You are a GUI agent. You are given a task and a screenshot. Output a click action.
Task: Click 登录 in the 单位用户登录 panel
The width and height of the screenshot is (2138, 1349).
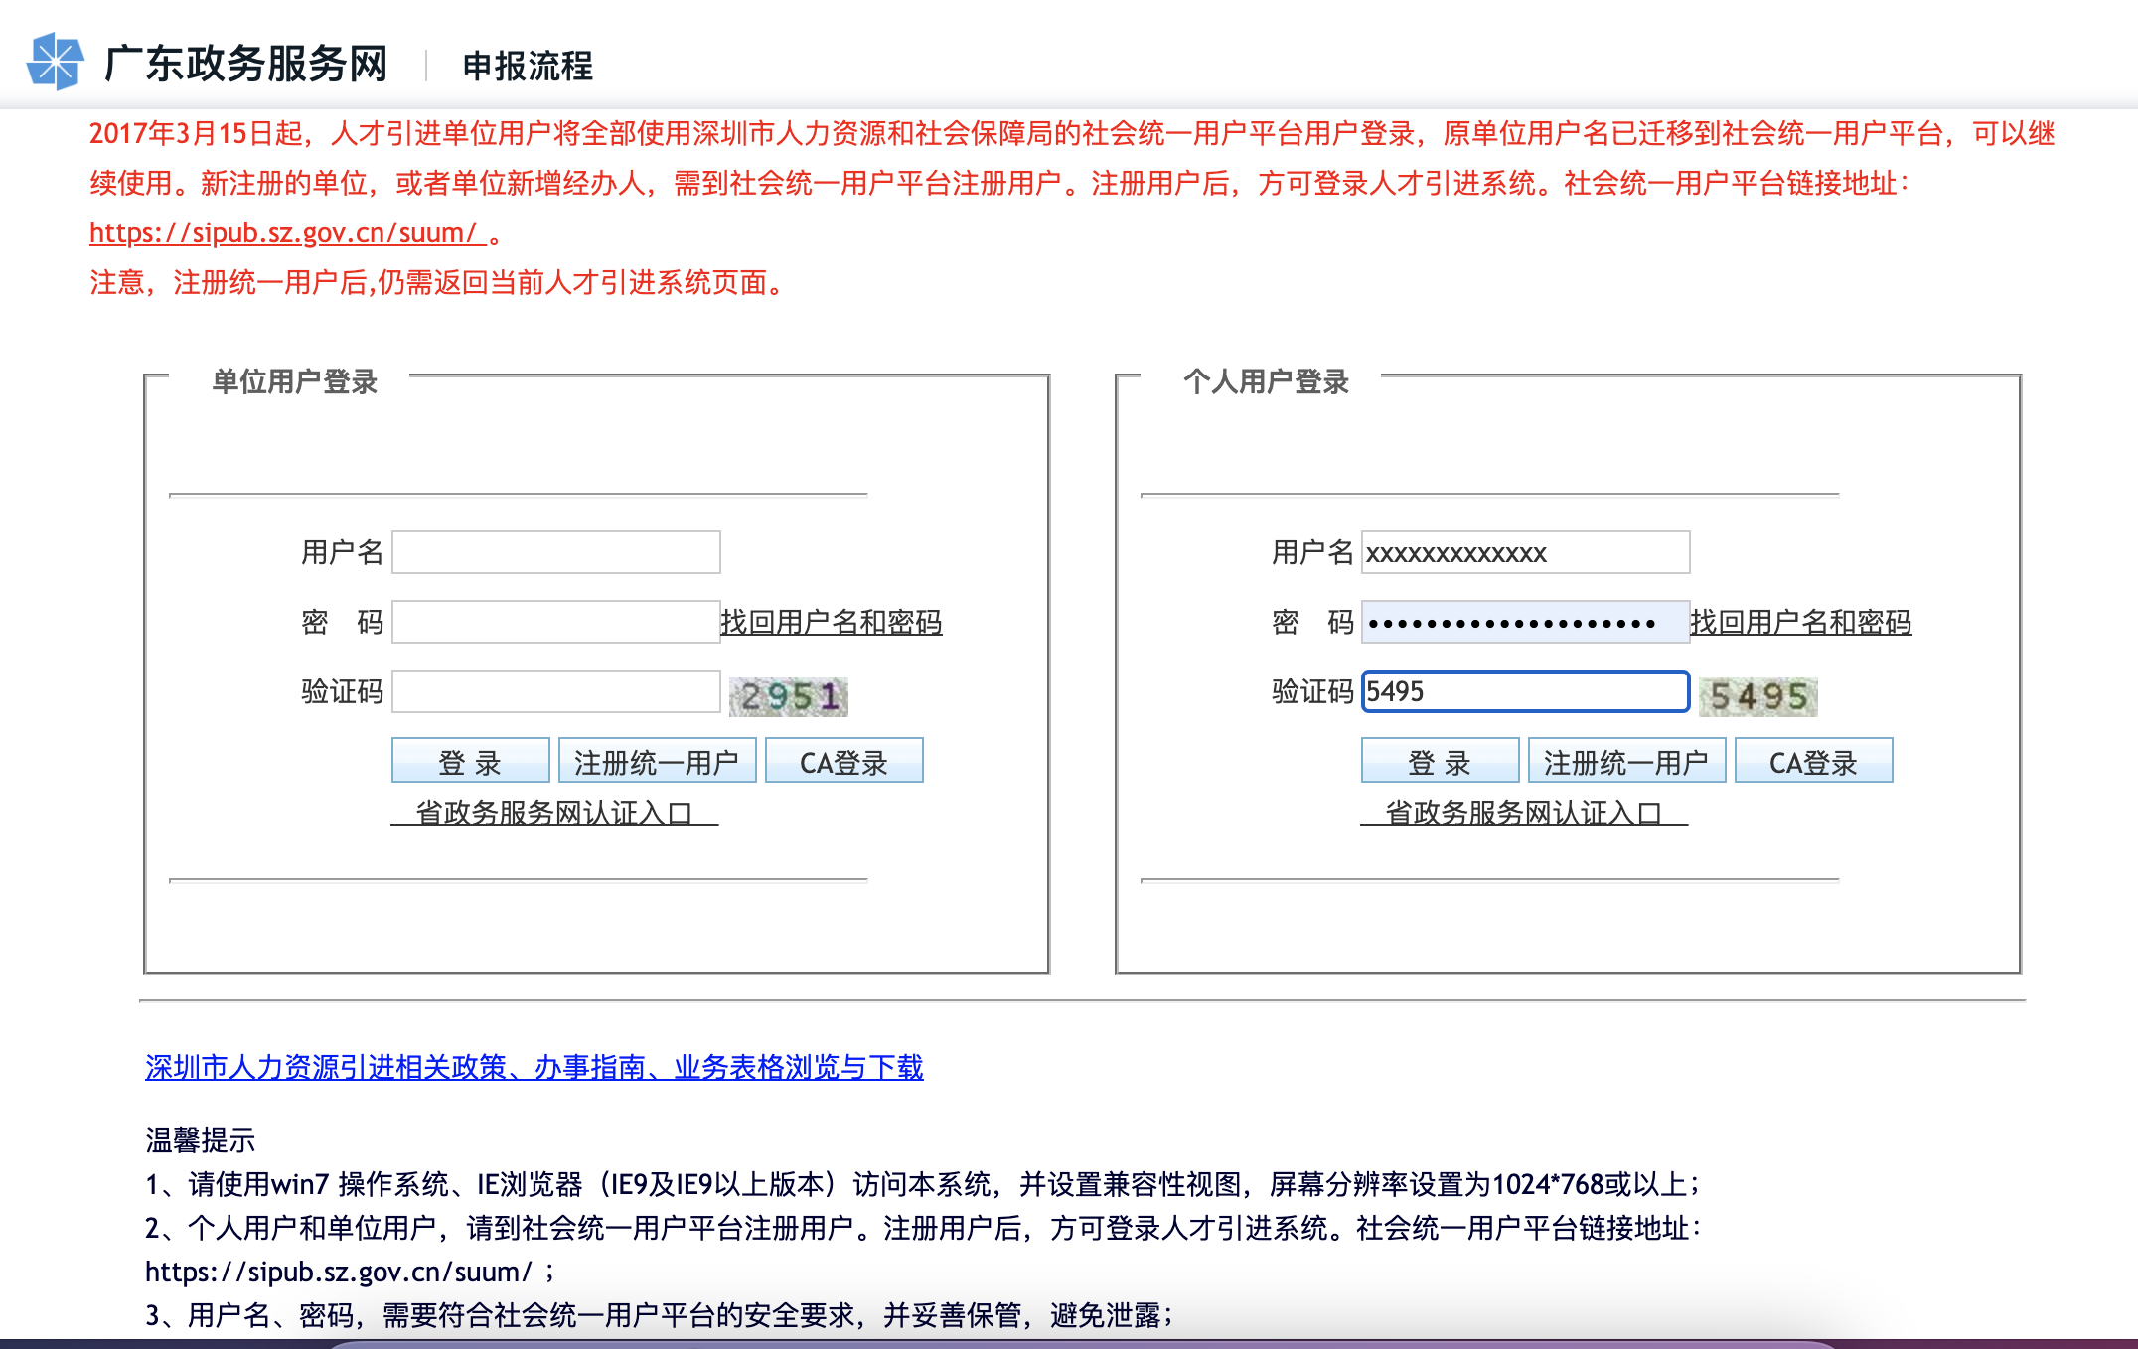(x=472, y=760)
